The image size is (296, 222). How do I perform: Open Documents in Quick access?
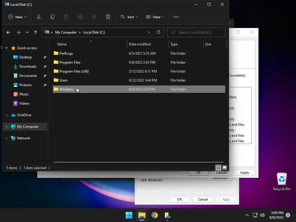pyautogui.click(x=28, y=76)
